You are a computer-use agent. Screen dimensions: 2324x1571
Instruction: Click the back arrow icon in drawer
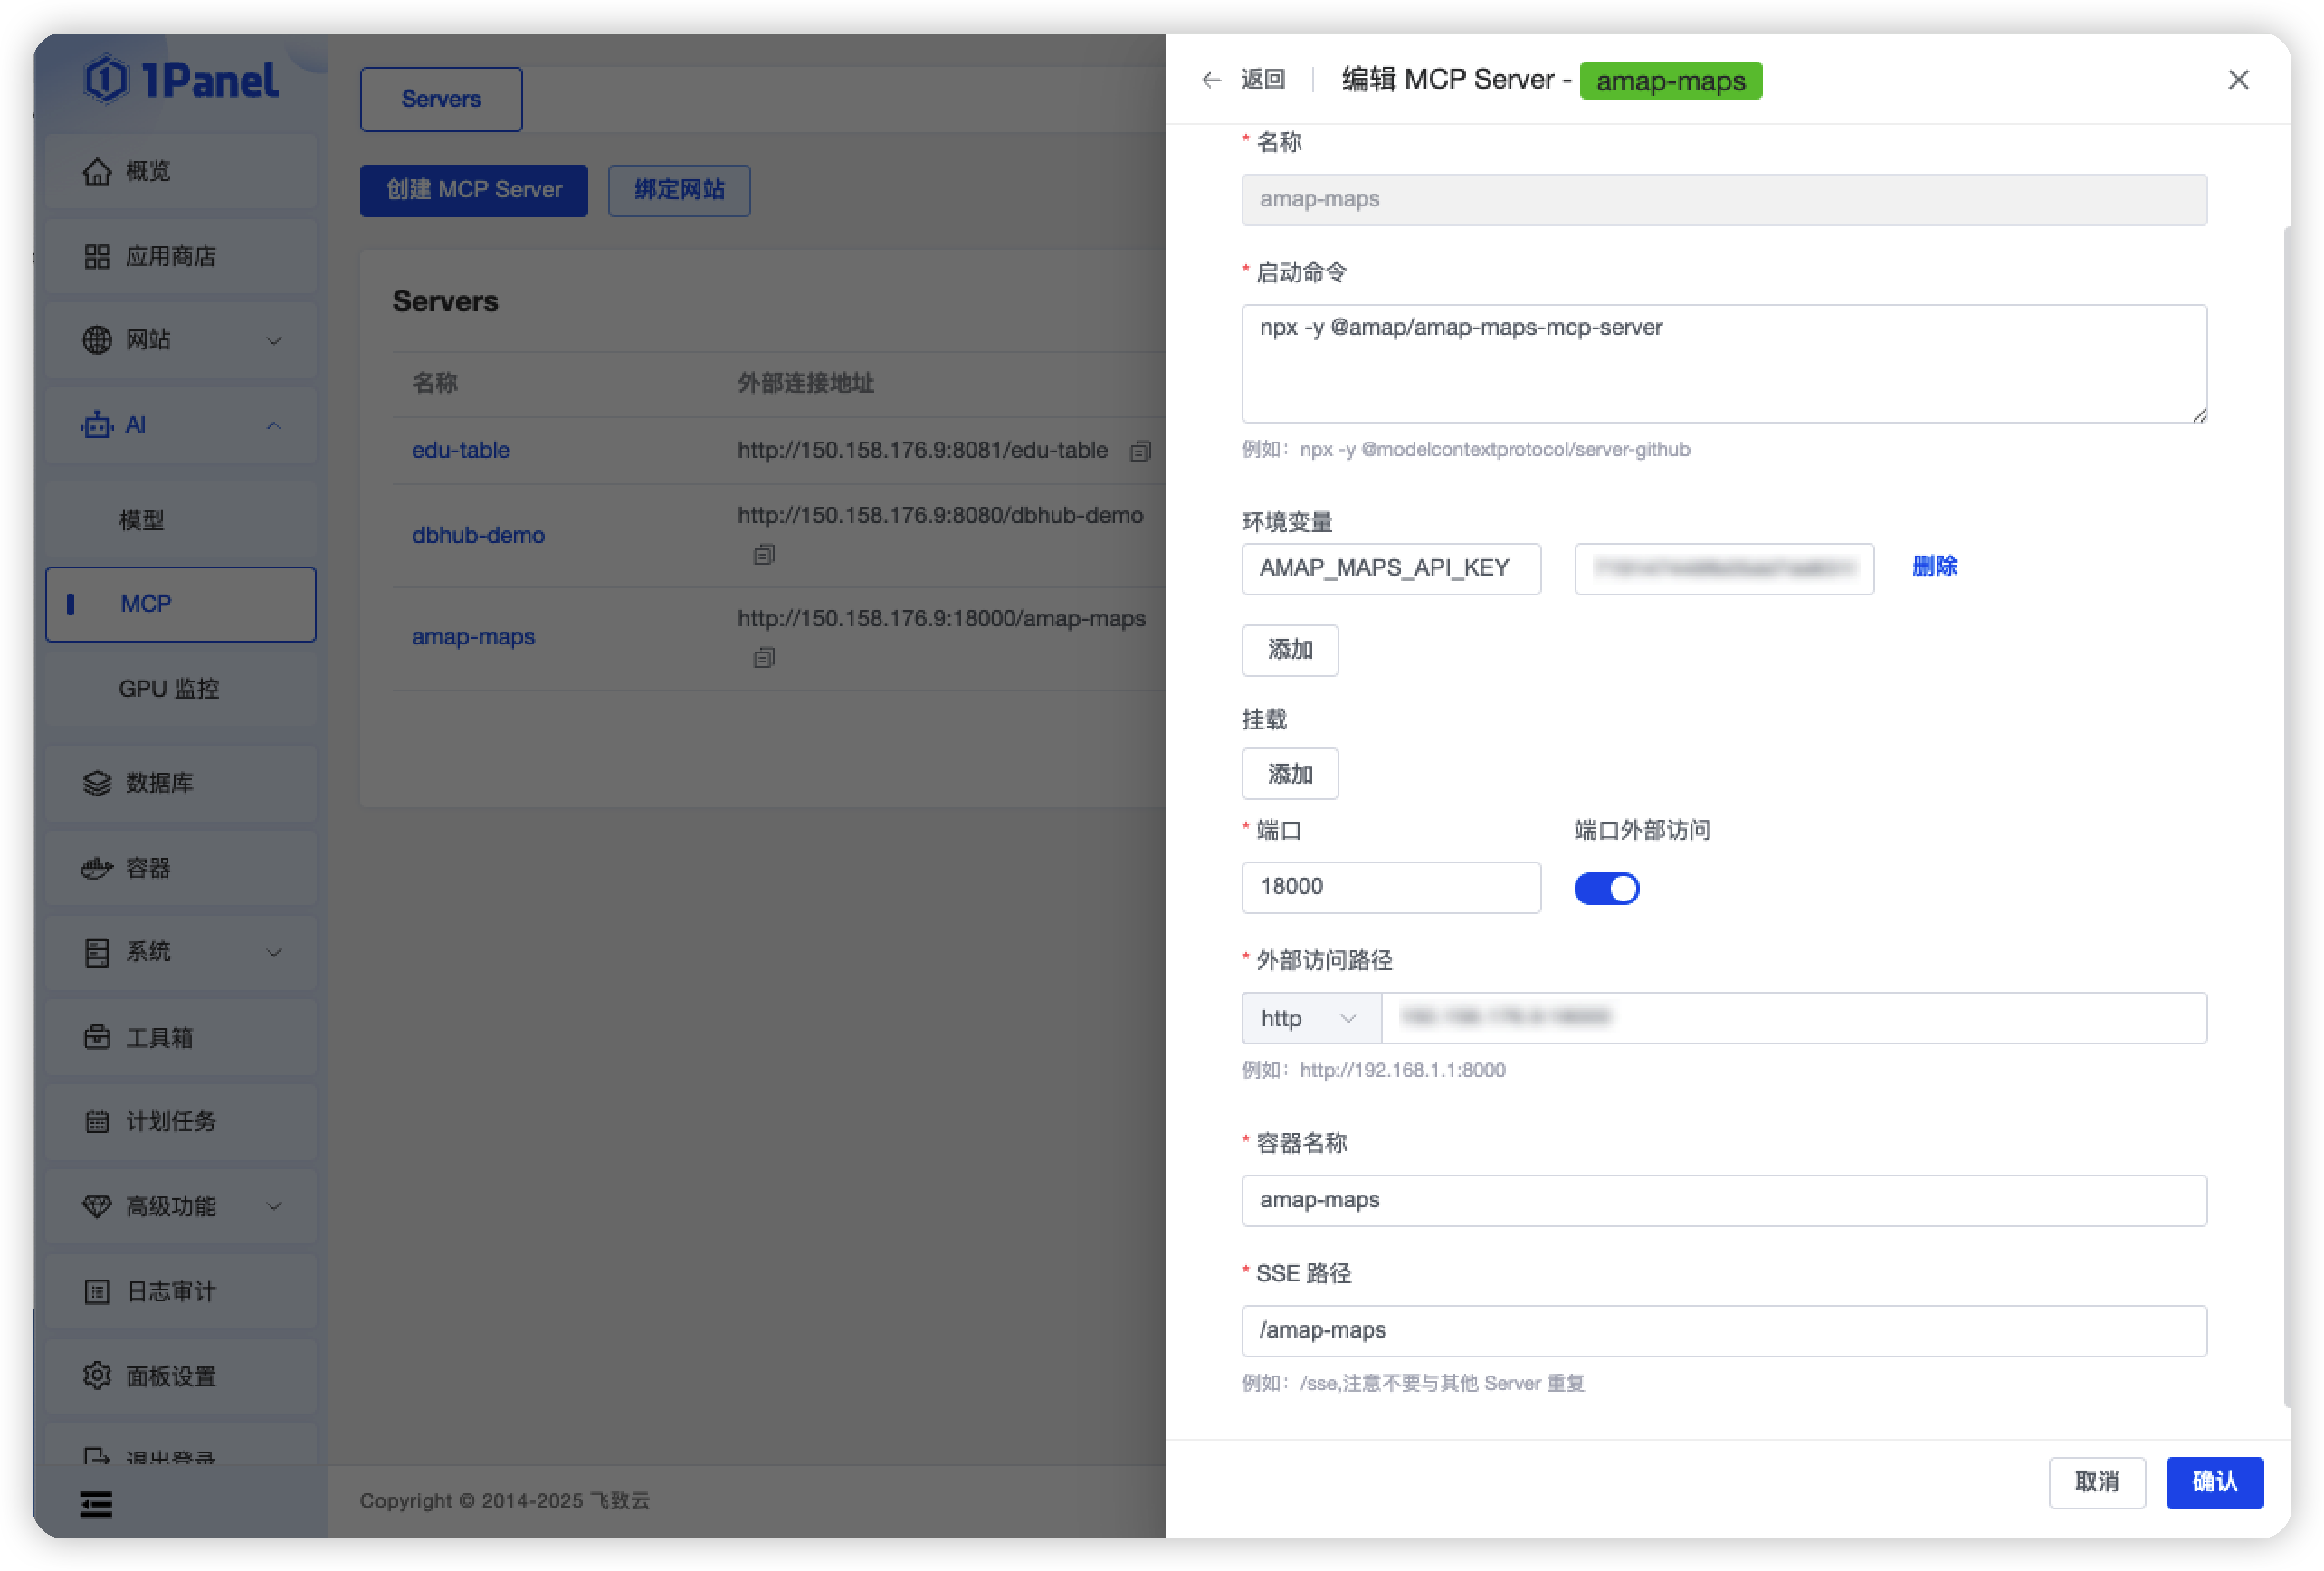click(1212, 80)
